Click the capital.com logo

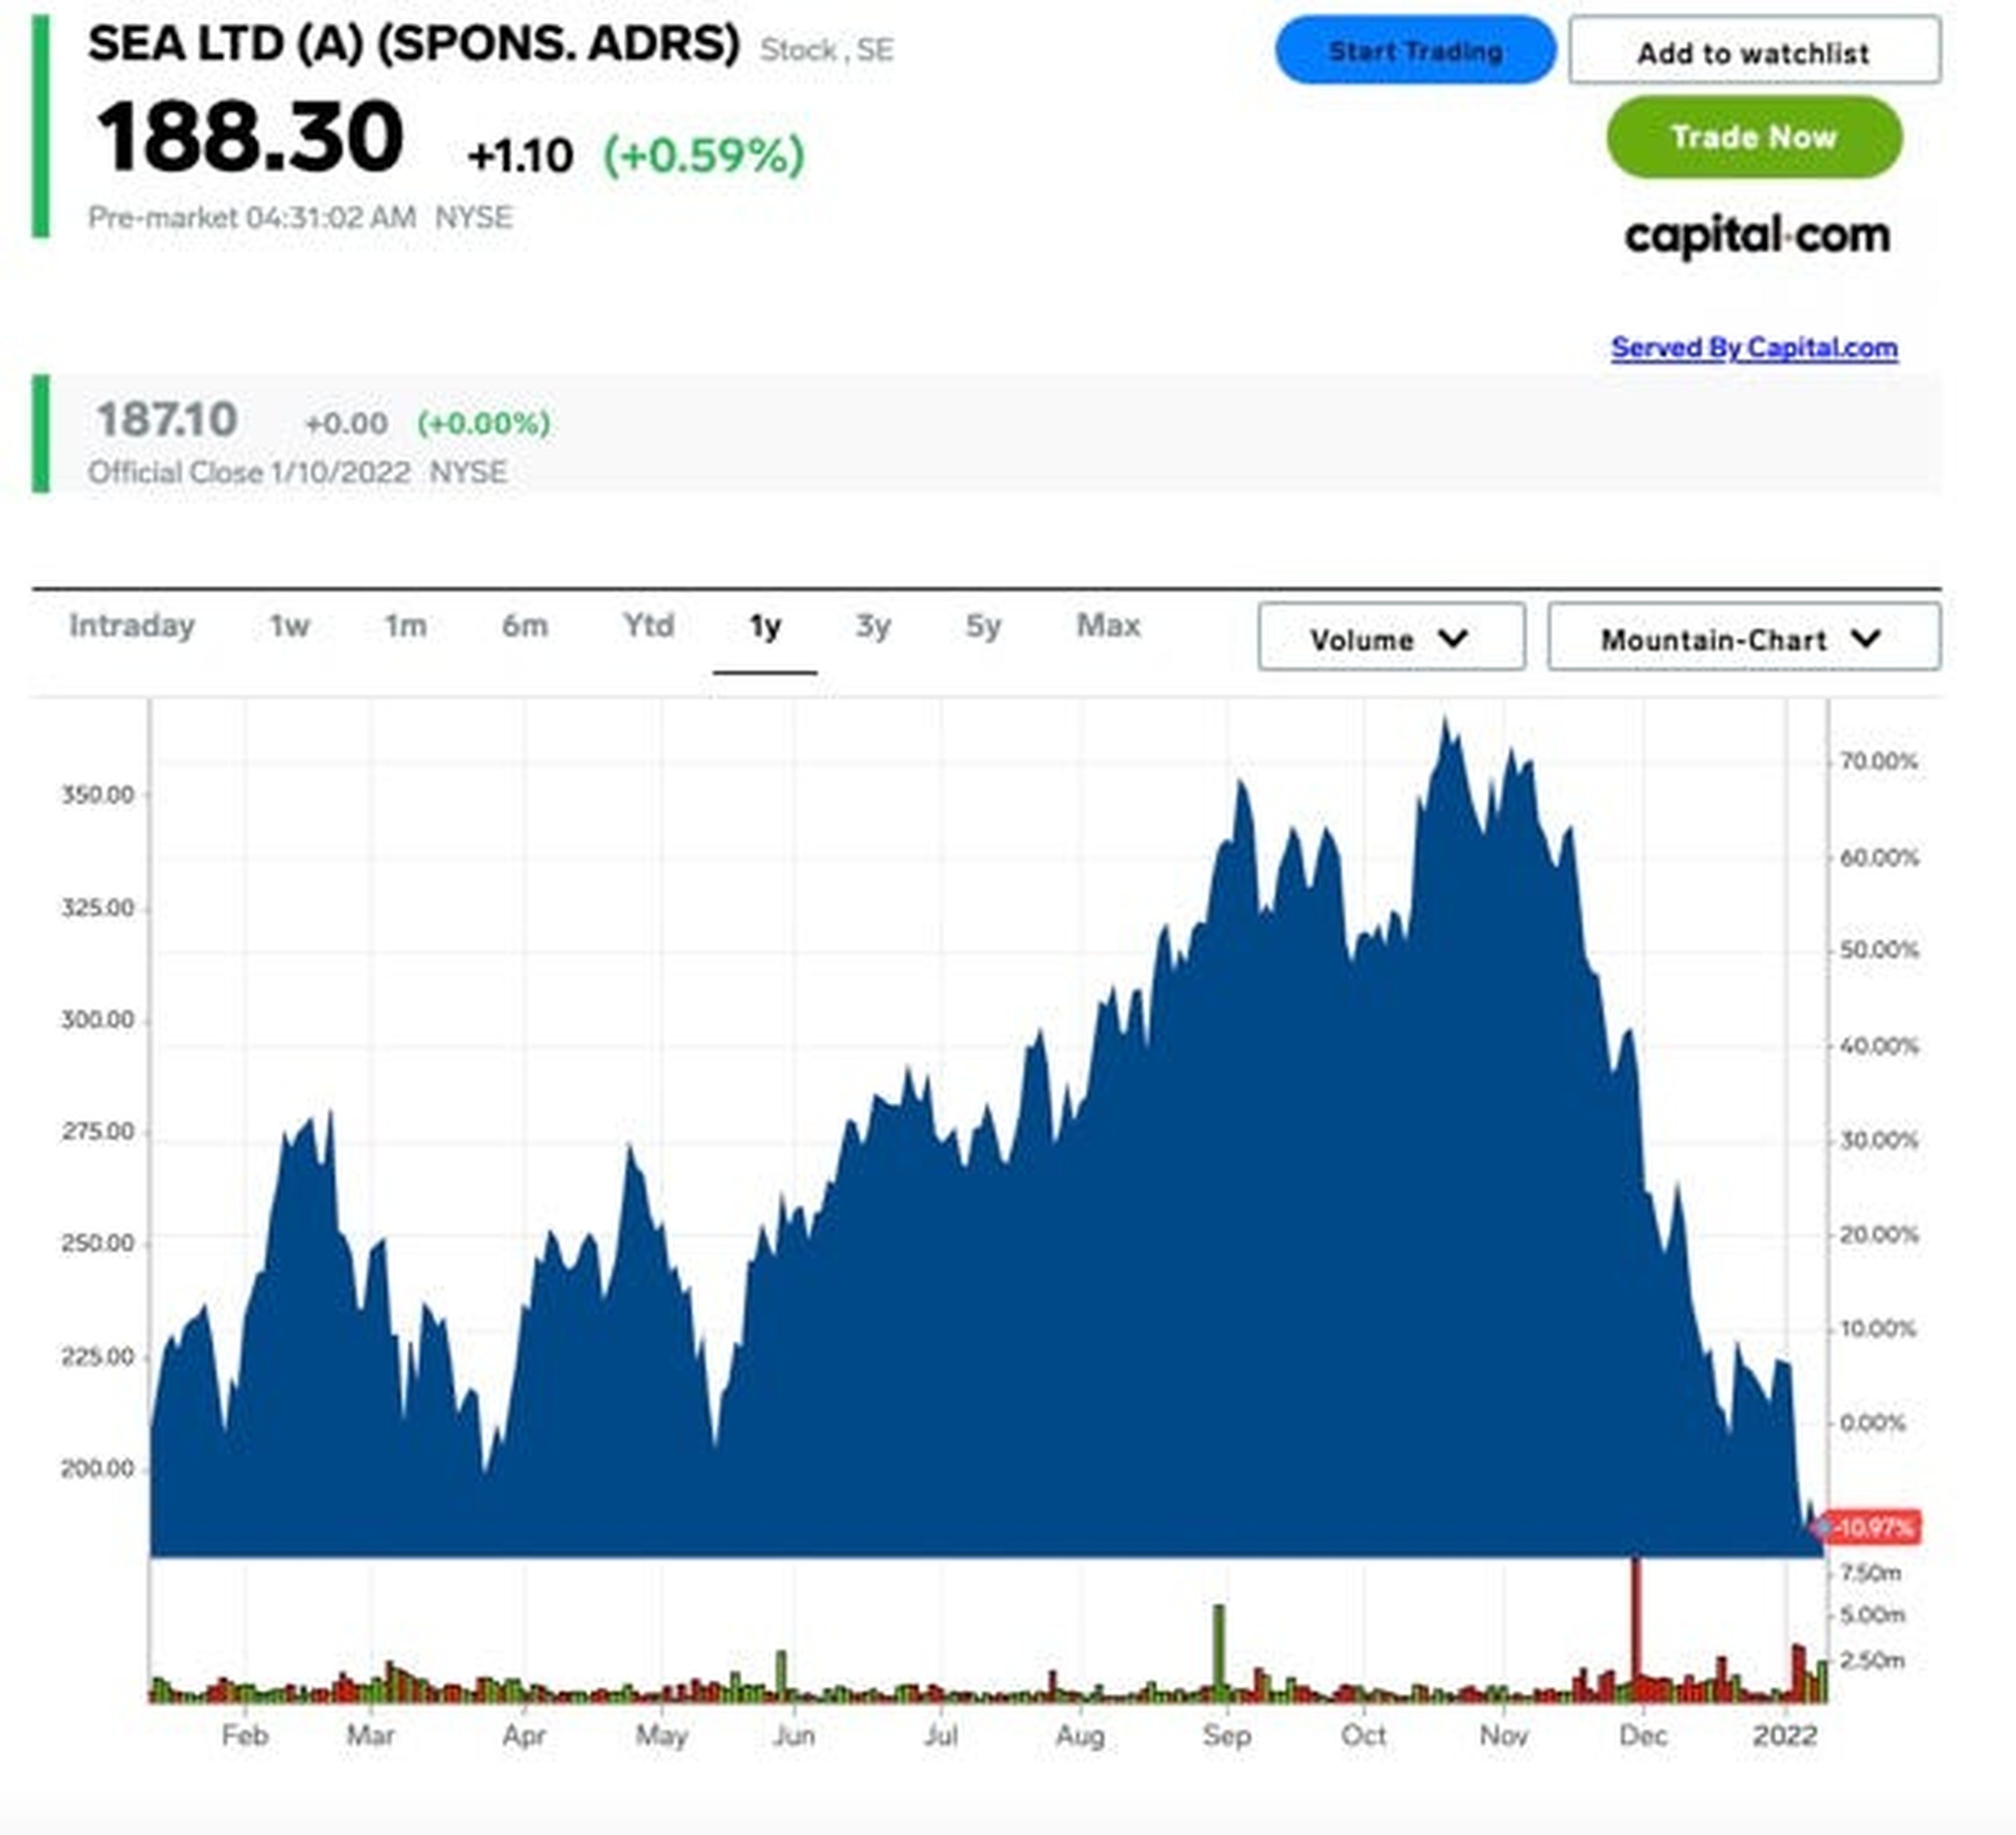tap(1756, 236)
